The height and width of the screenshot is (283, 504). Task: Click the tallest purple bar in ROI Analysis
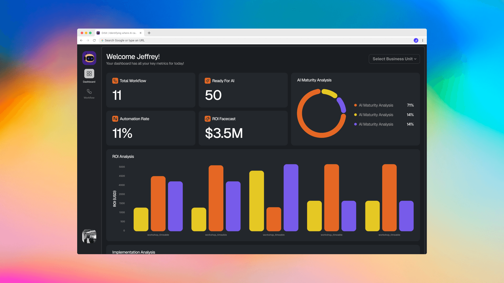click(291, 198)
